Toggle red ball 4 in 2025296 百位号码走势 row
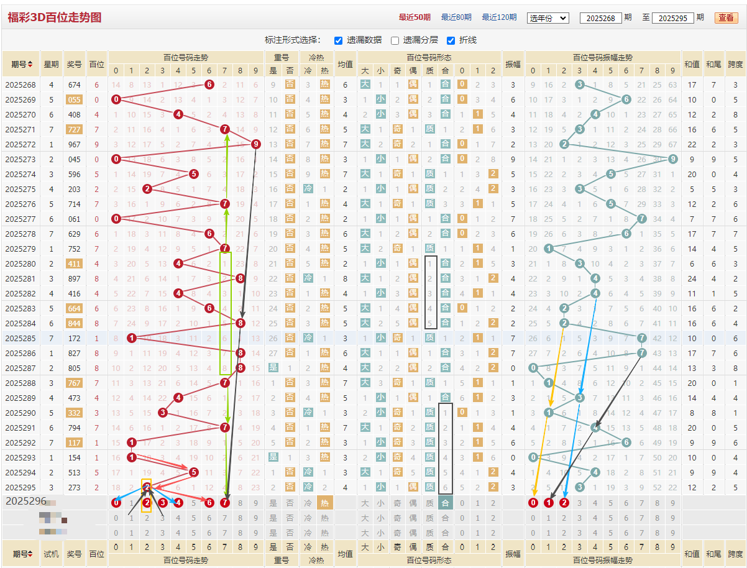747x568 pixels. point(178,503)
